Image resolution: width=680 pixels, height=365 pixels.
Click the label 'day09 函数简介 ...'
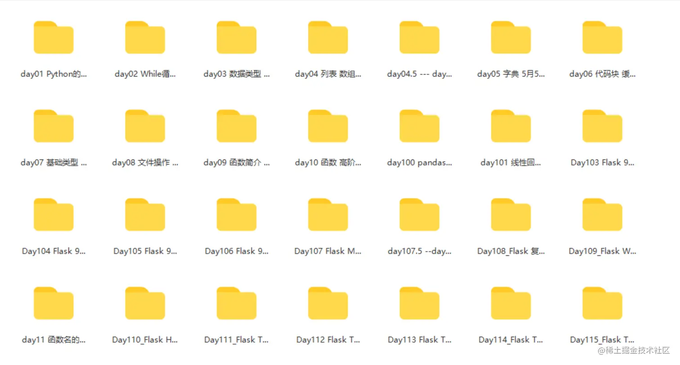(x=237, y=163)
